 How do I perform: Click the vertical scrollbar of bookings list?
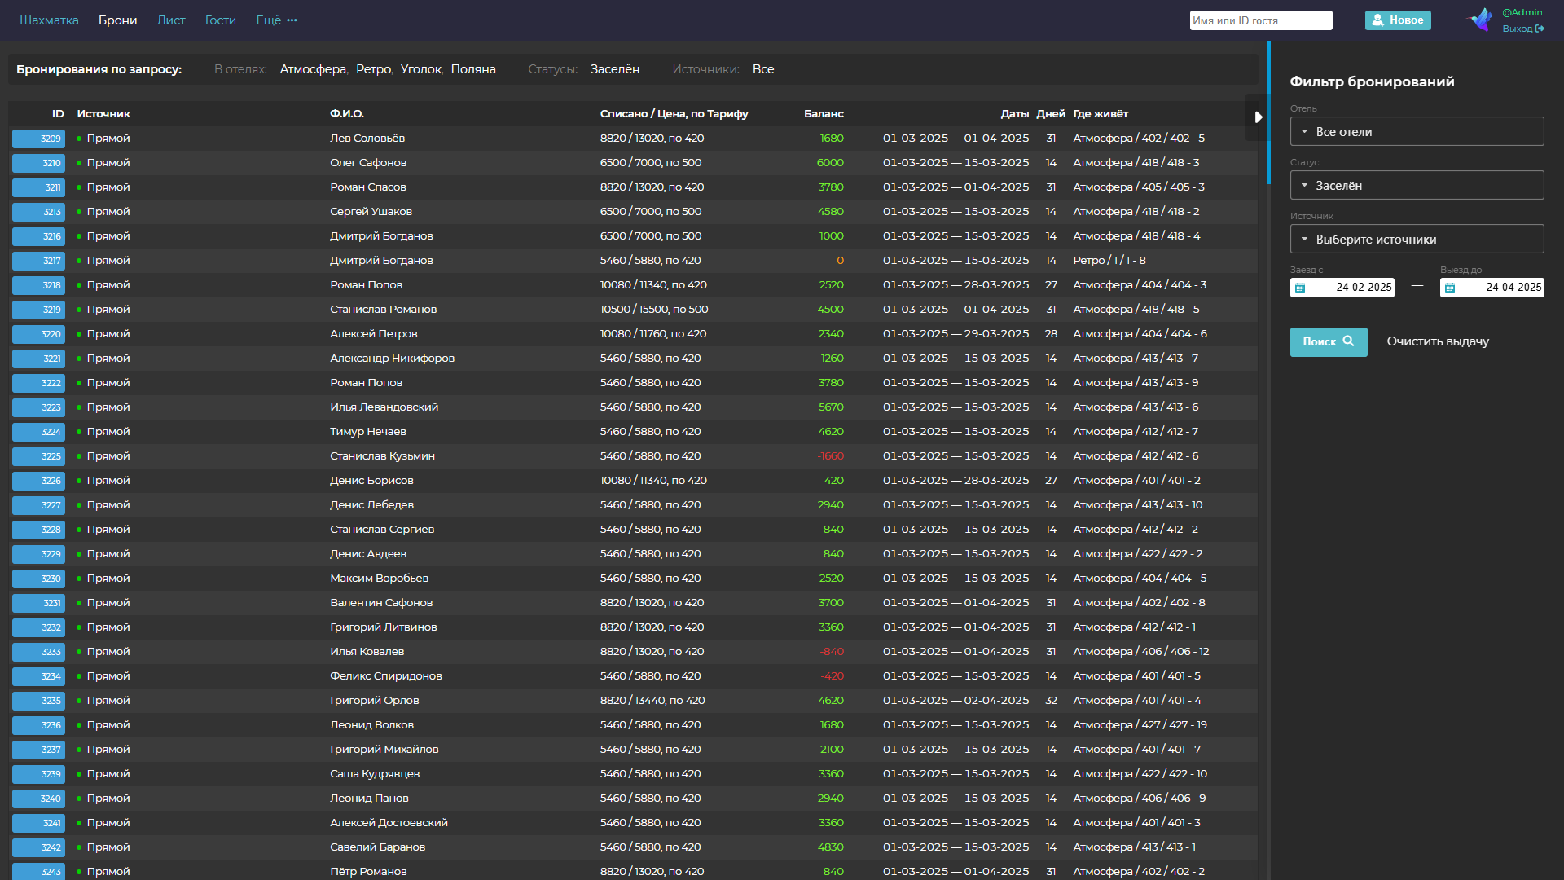1268,114
